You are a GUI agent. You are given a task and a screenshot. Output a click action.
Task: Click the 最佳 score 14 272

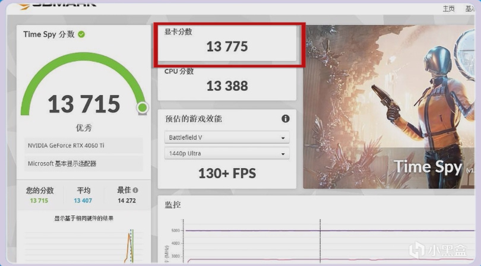click(x=126, y=201)
